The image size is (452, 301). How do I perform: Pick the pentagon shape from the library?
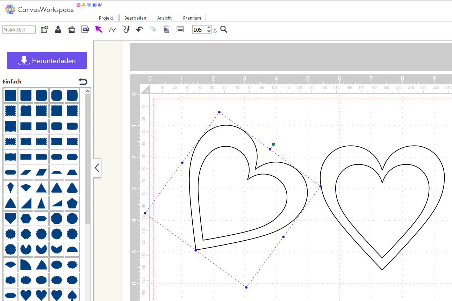pyautogui.click(x=72, y=203)
